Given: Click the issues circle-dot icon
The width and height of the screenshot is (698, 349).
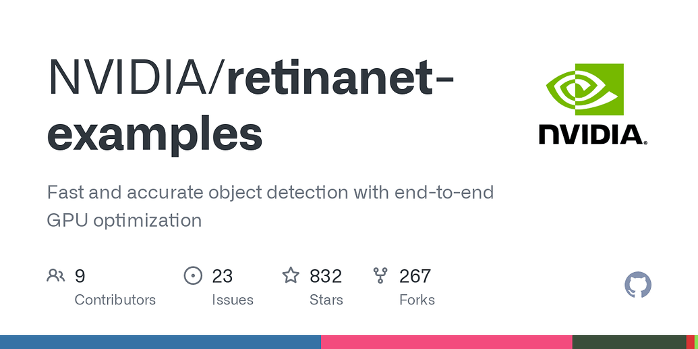Looking at the screenshot, I should 193,275.
